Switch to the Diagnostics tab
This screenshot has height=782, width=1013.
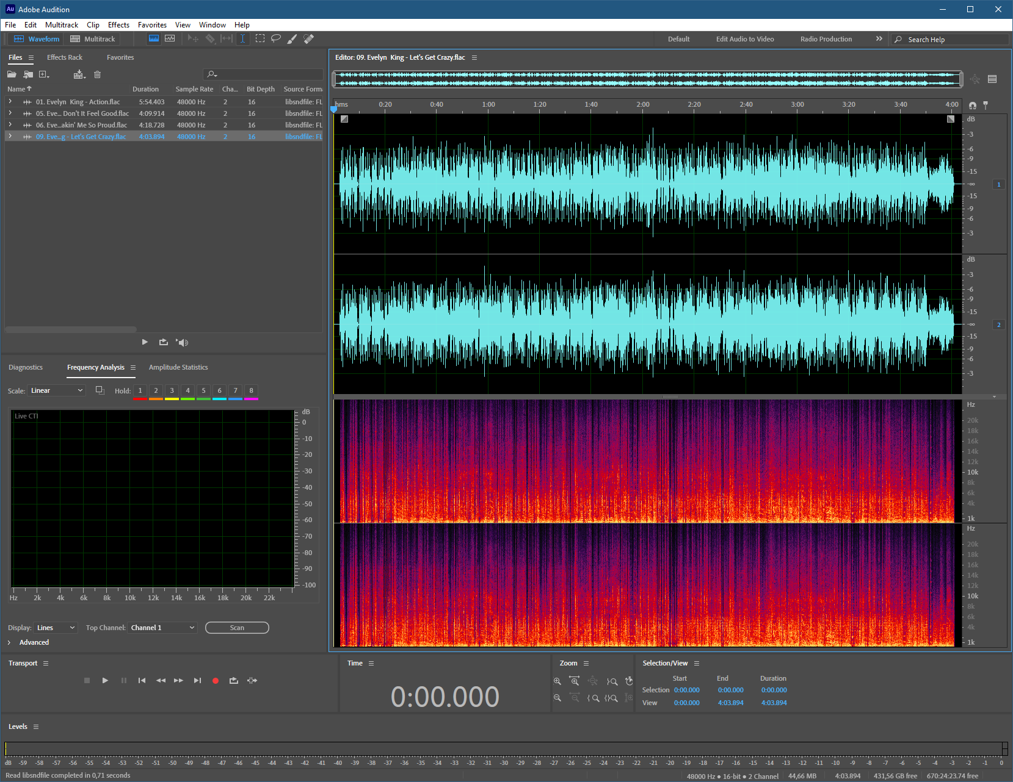(26, 367)
